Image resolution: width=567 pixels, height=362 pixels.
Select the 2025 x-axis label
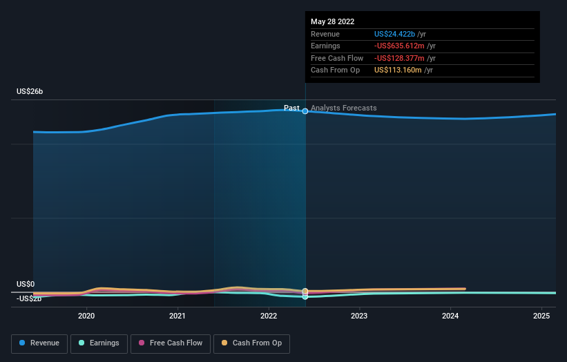coord(541,316)
